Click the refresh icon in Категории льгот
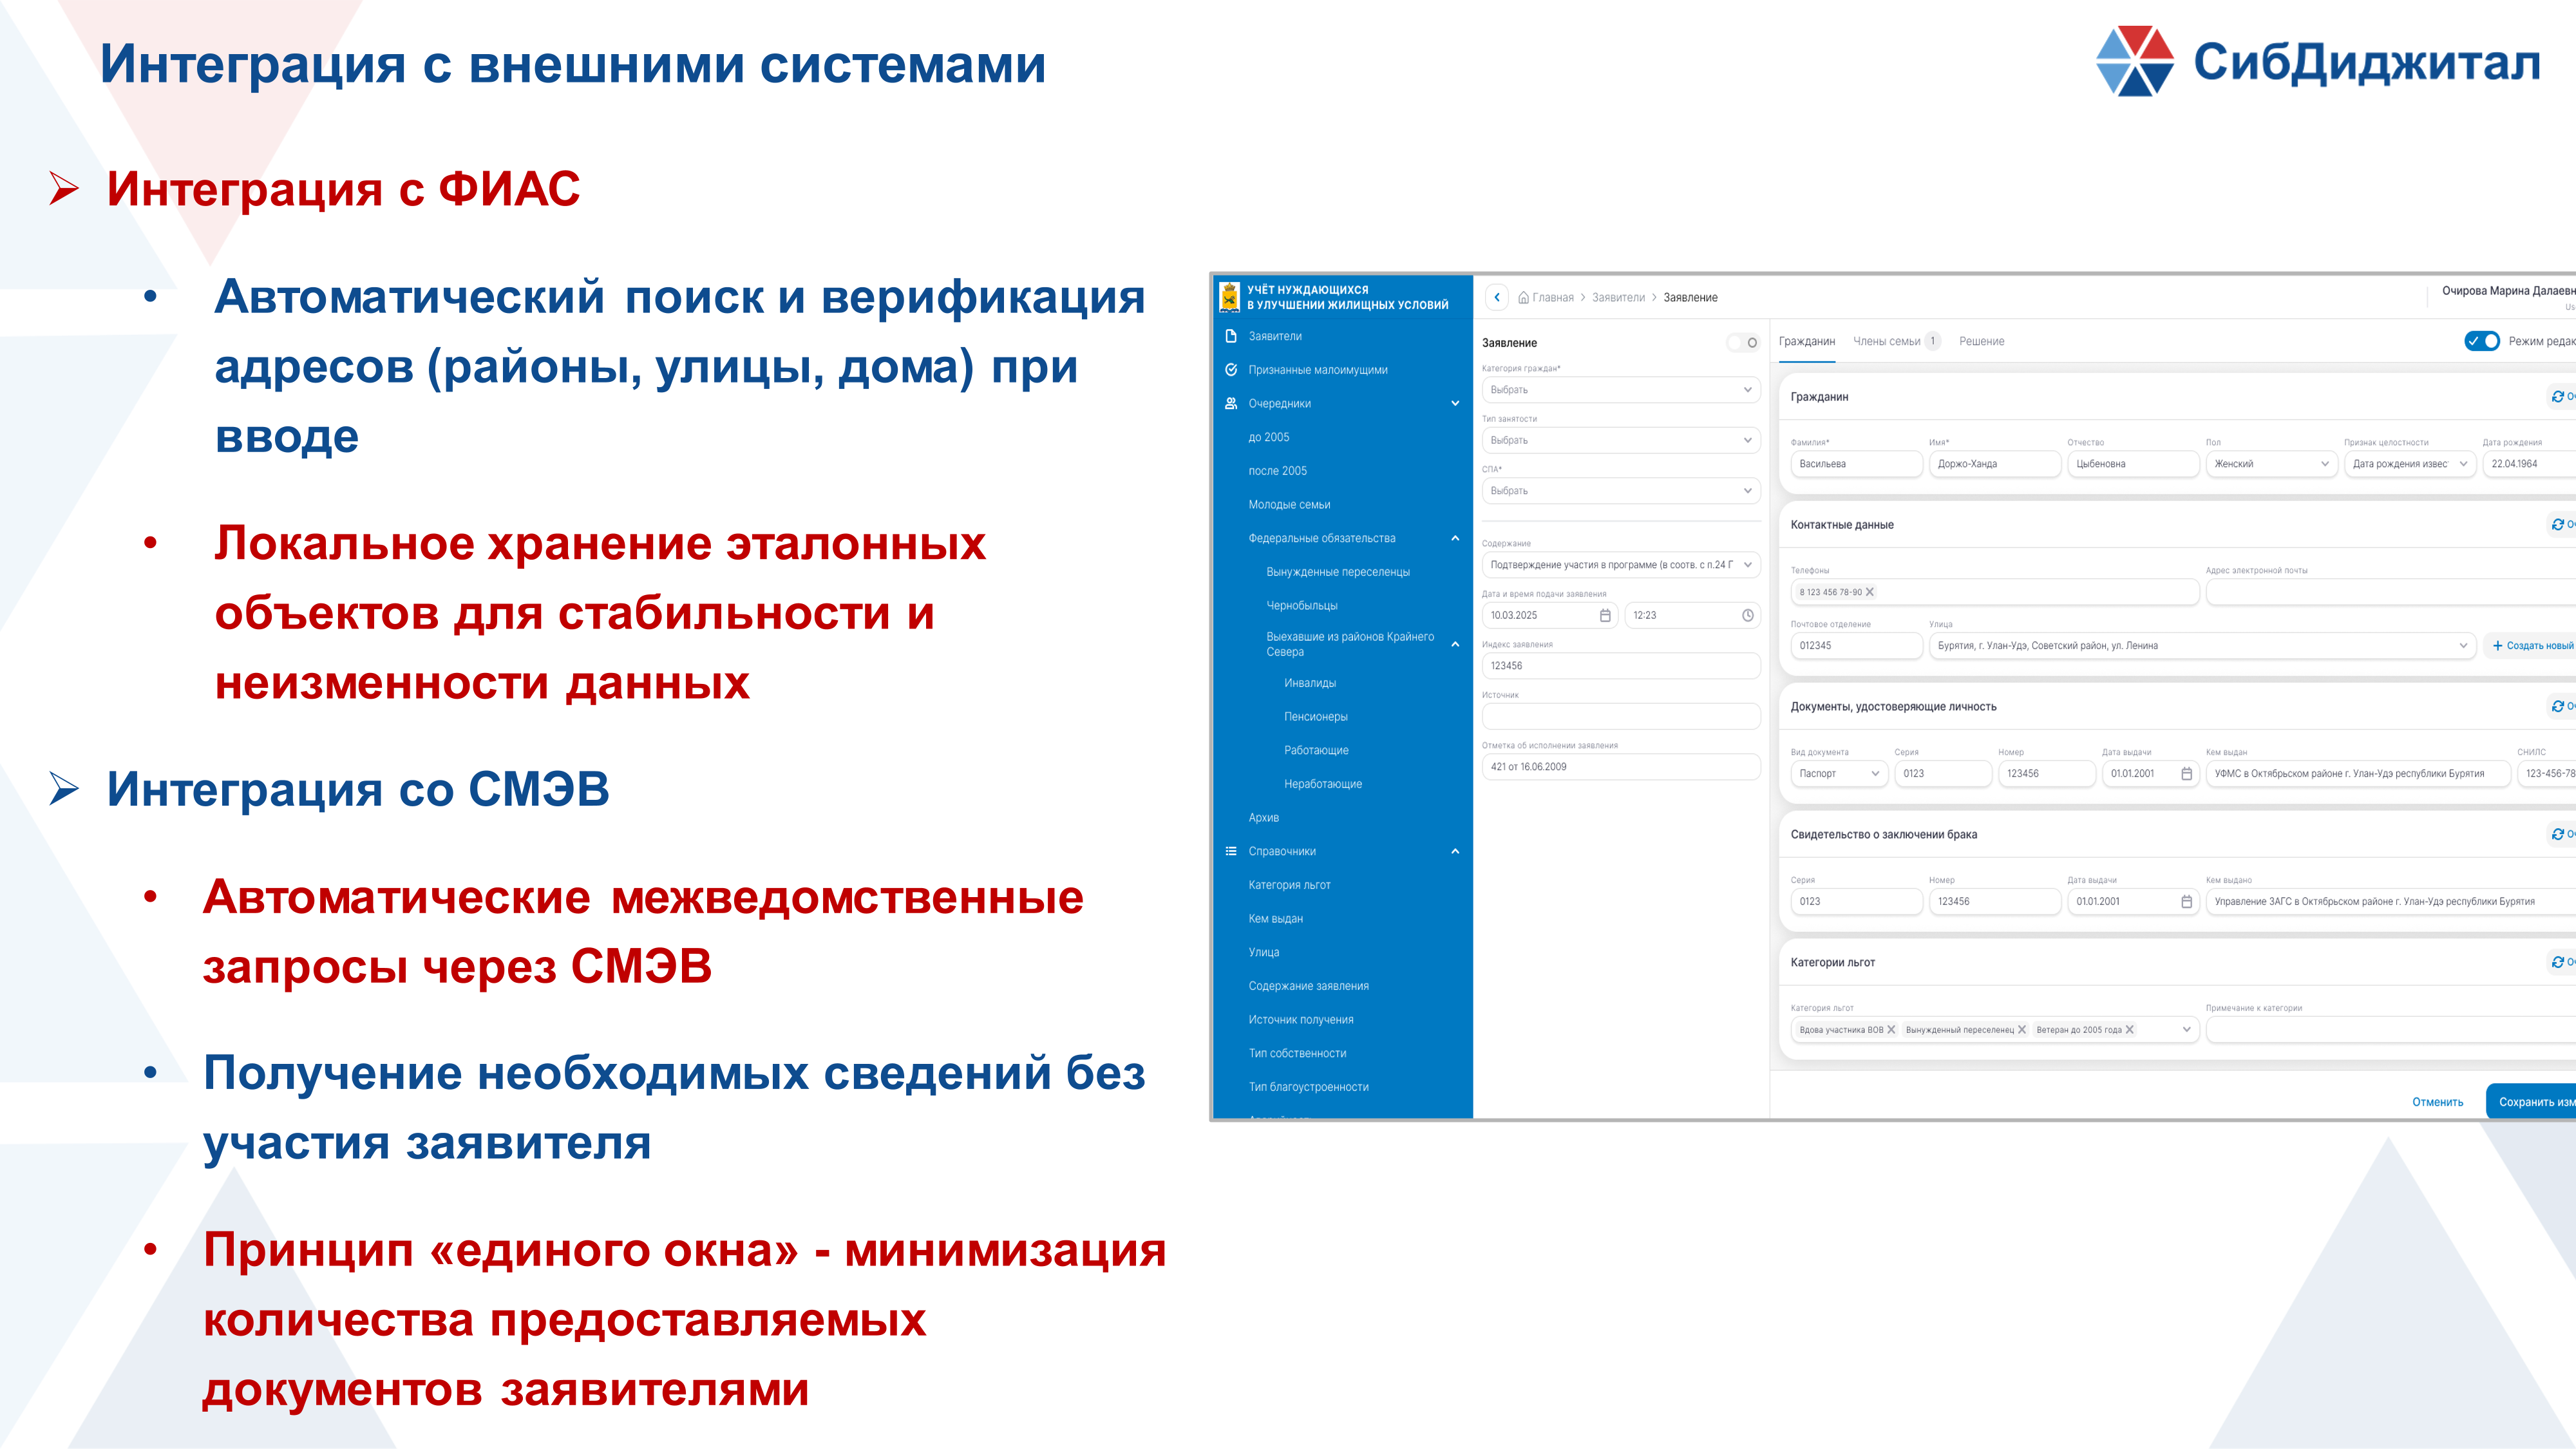2576x1449 pixels. coord(2557,962)
